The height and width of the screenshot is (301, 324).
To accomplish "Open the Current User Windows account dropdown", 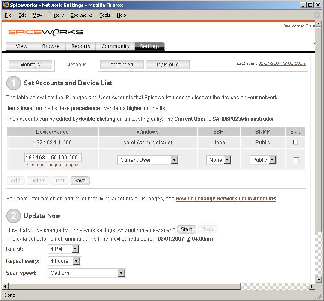I will click(148, 160).
